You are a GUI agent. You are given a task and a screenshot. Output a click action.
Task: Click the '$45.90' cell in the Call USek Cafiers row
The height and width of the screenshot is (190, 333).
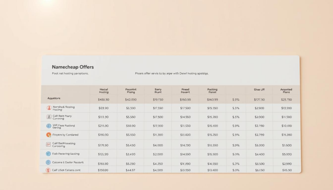[x=287, y=170]
